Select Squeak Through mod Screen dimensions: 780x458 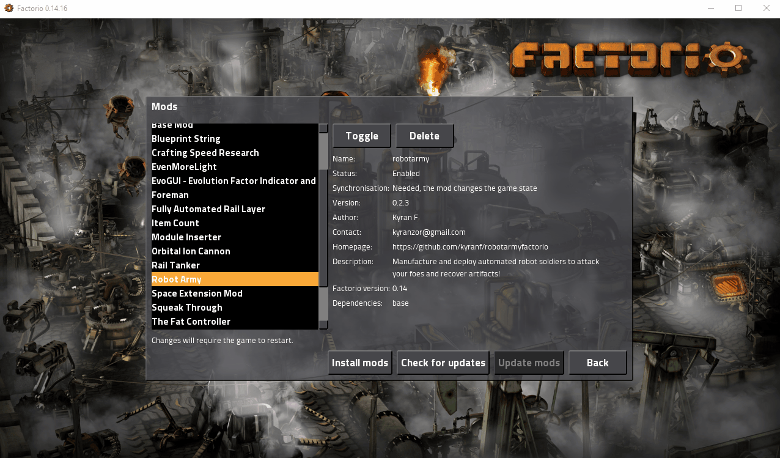187,308
